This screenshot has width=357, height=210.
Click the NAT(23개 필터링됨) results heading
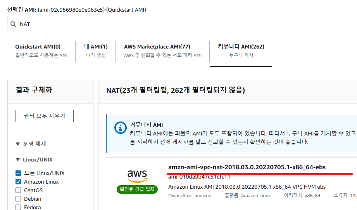pos(176,90)
